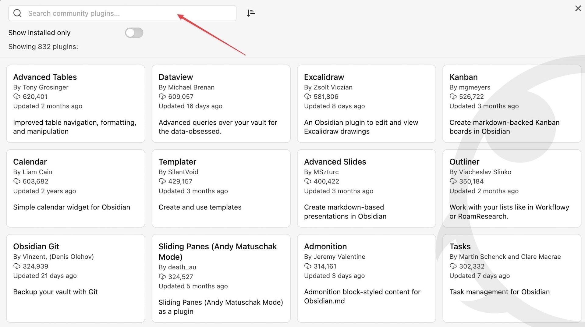
Task: Click download icon on Advanced Tables card
Action: coord(17,97)
